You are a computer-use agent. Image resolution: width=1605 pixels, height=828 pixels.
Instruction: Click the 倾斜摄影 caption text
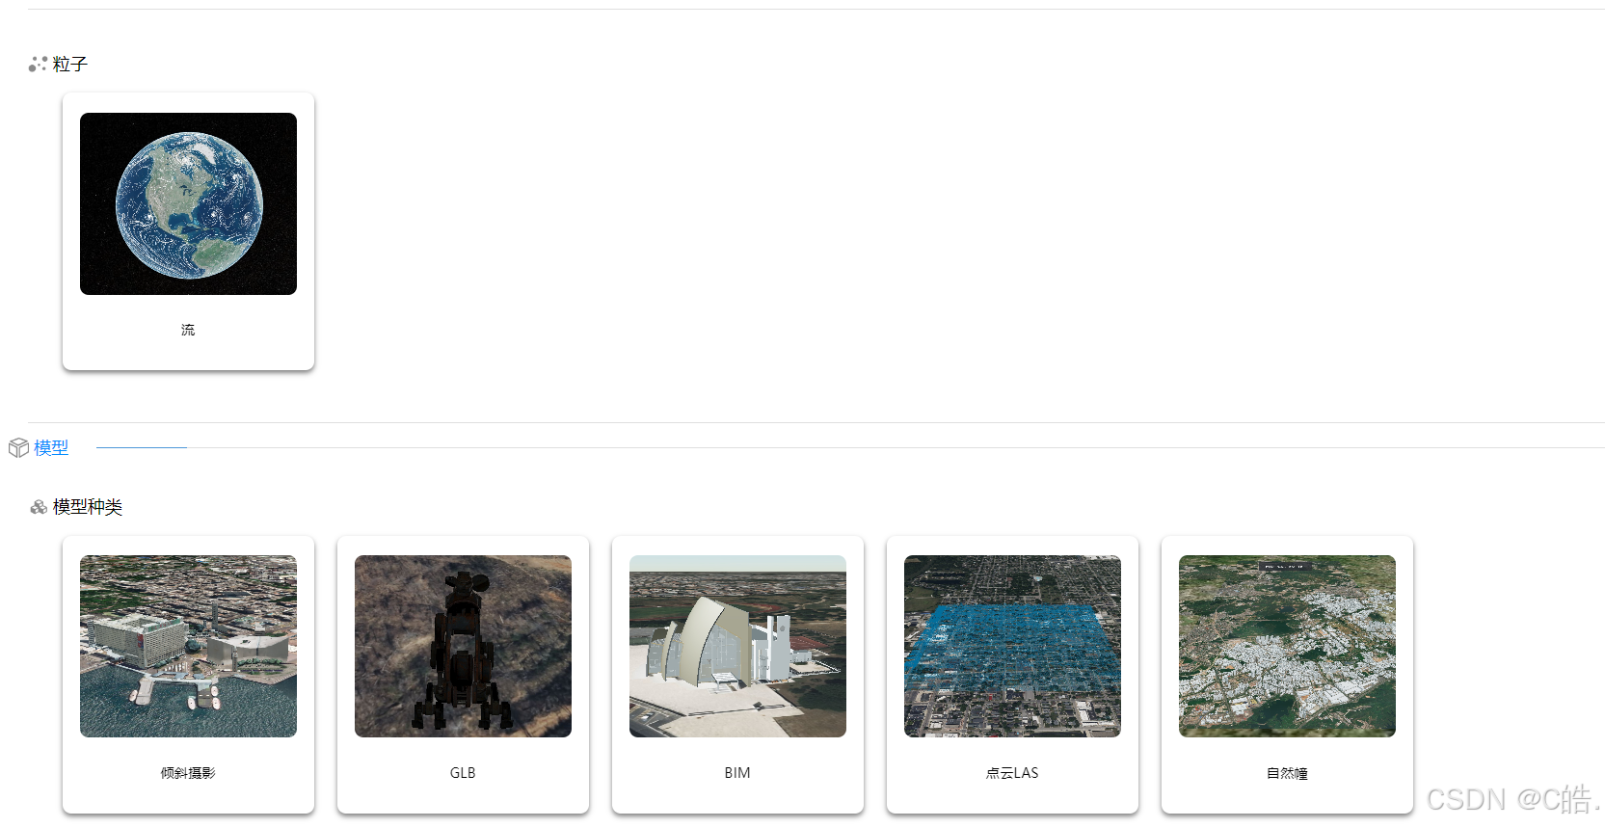click(x=188, y=773)
